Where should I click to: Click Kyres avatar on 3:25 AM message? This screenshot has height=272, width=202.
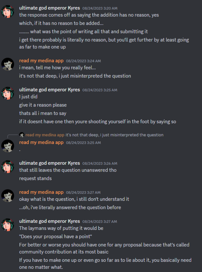(x=8, y=93)
